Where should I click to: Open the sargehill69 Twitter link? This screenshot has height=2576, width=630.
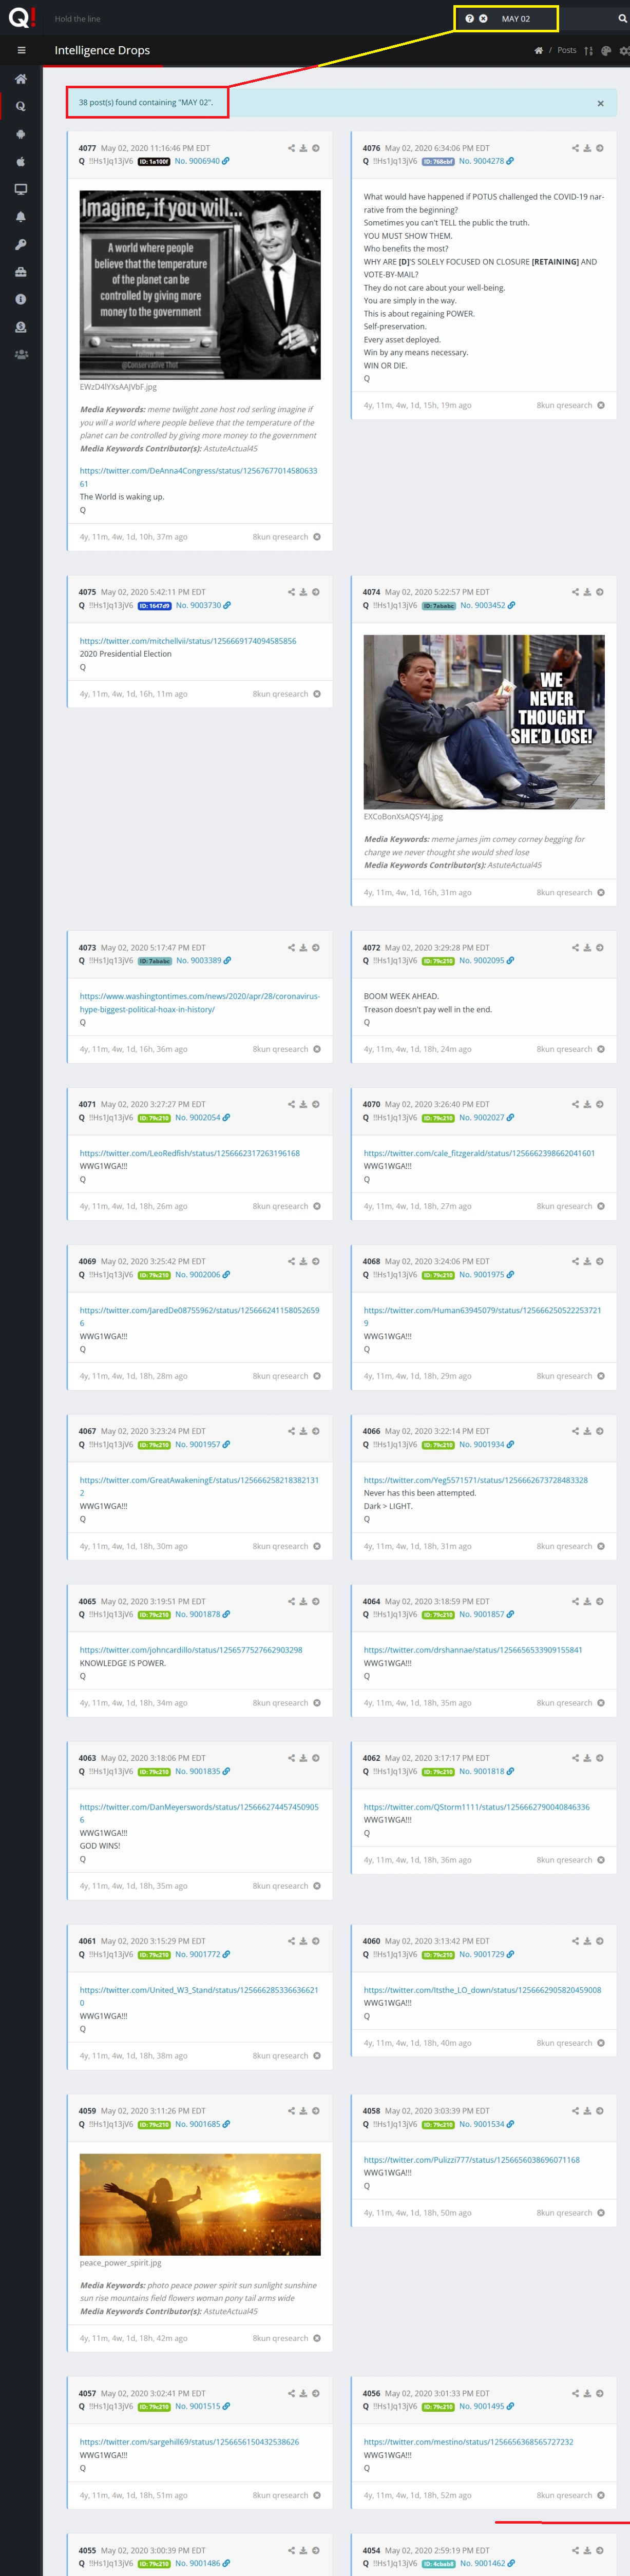pyautogui.click(x=189, y=2442)
